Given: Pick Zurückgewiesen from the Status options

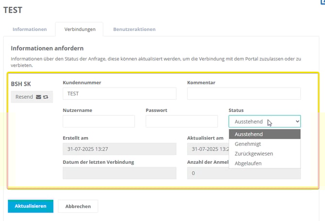Looking at the screenshot, I should coord(254,154).
